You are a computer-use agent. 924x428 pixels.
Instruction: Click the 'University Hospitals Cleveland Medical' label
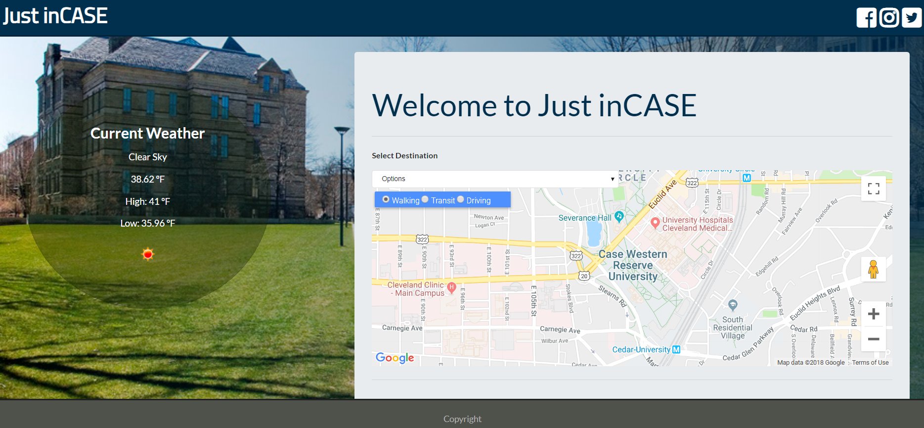(698, 224)
